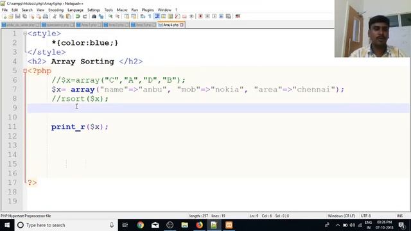Open the View menu
The image size is (411, 231).
40,10
